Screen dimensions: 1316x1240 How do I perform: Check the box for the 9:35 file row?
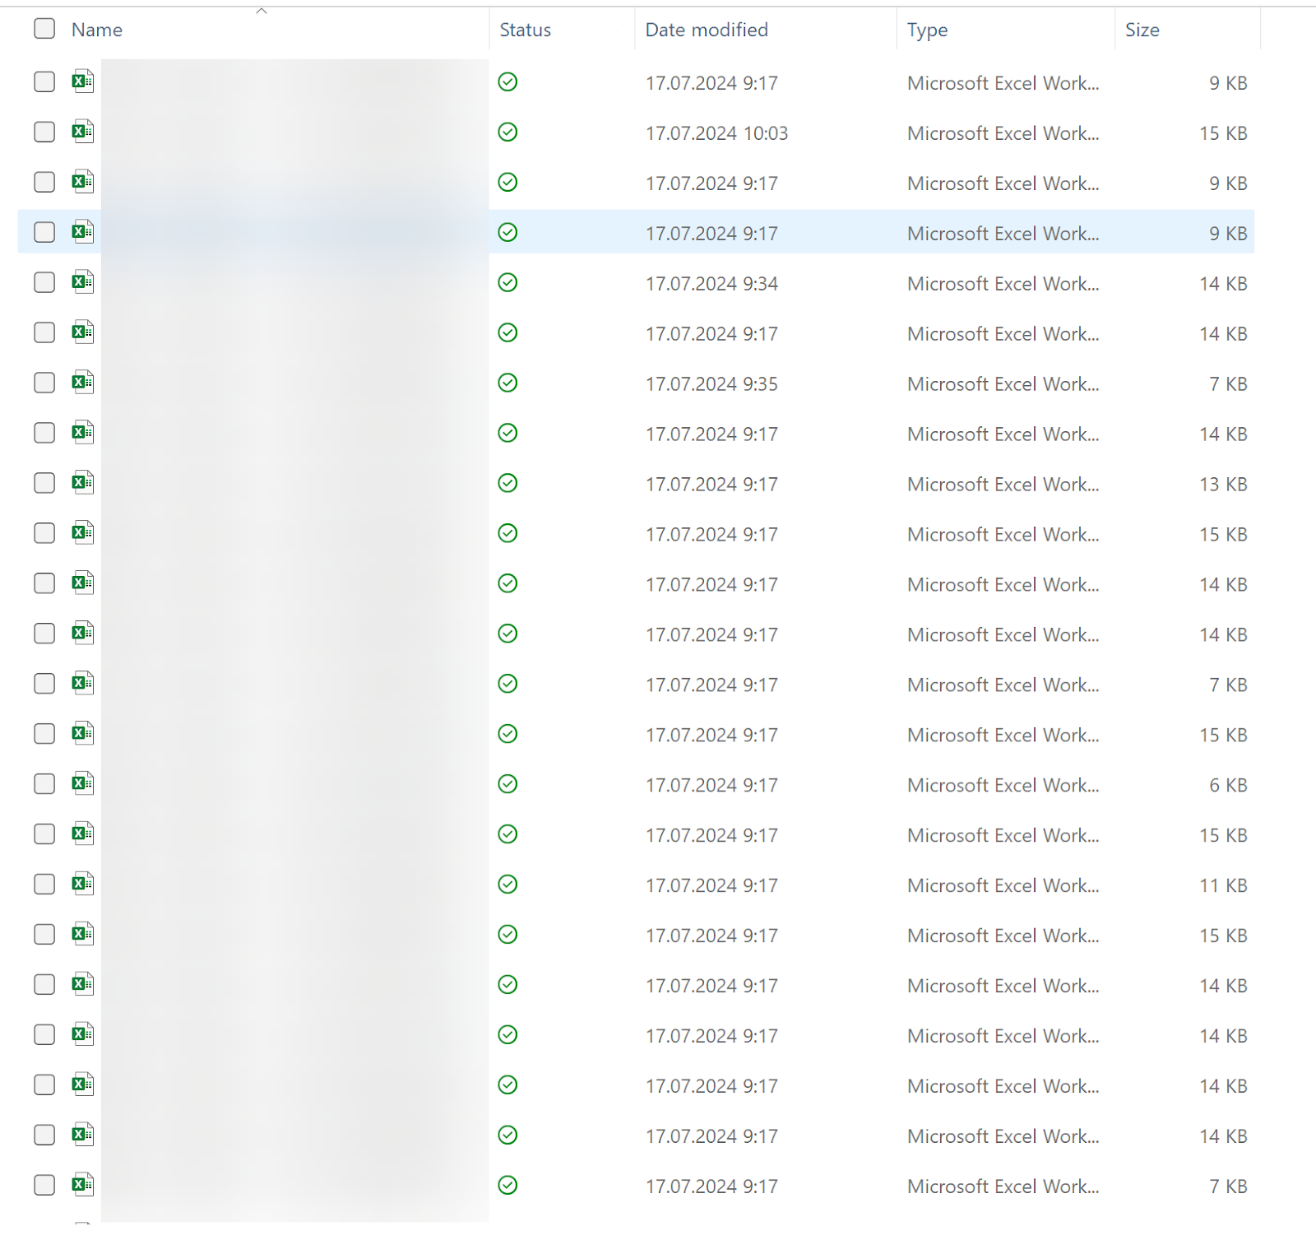click(x=44, y=383)
